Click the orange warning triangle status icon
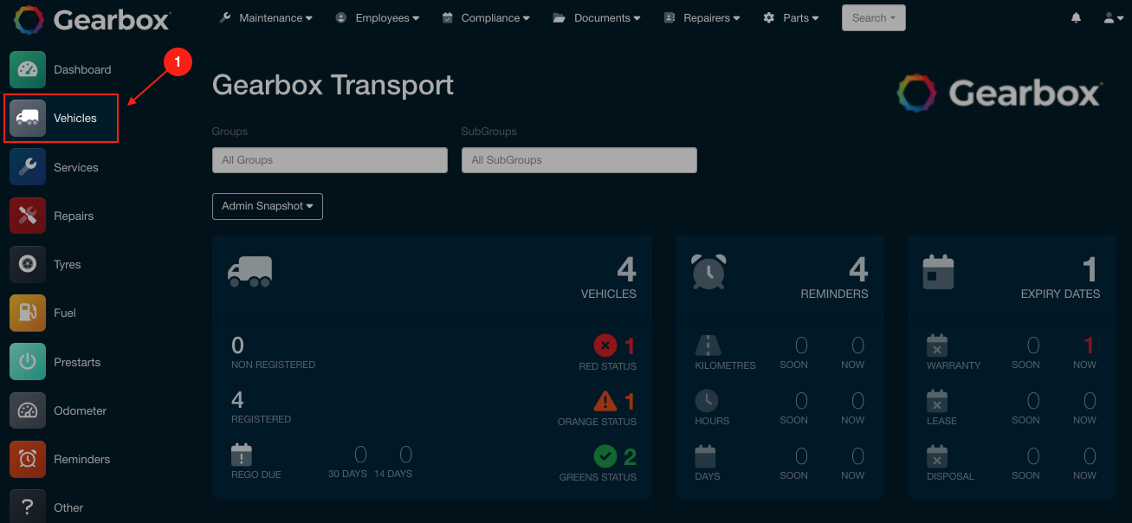This screenshot has width=1132, height=523. tap(605, 401)
